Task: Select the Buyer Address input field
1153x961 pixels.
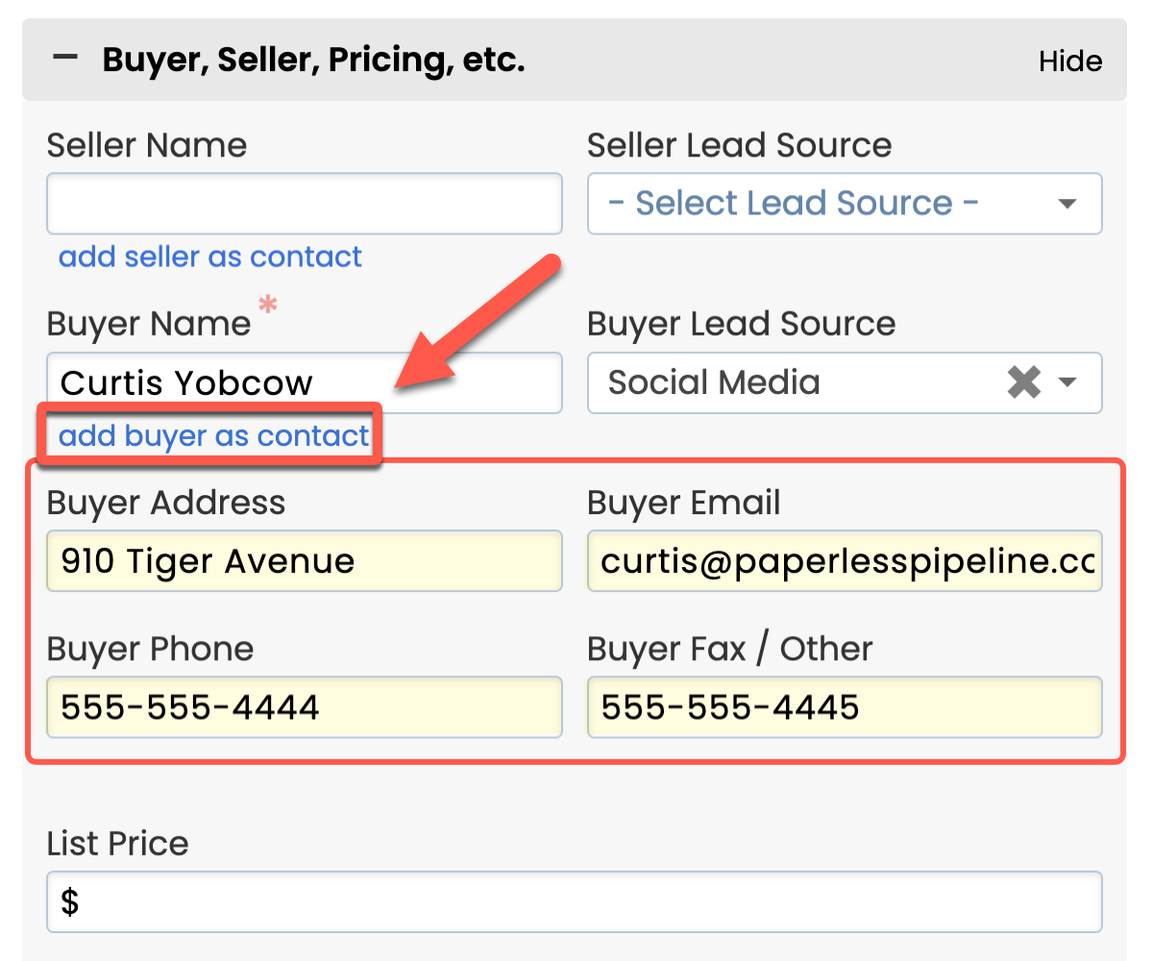Action: (304, 561)
